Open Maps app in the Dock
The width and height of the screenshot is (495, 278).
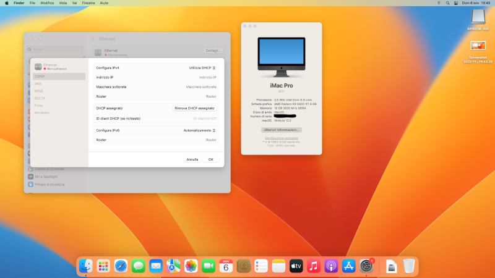173,266
